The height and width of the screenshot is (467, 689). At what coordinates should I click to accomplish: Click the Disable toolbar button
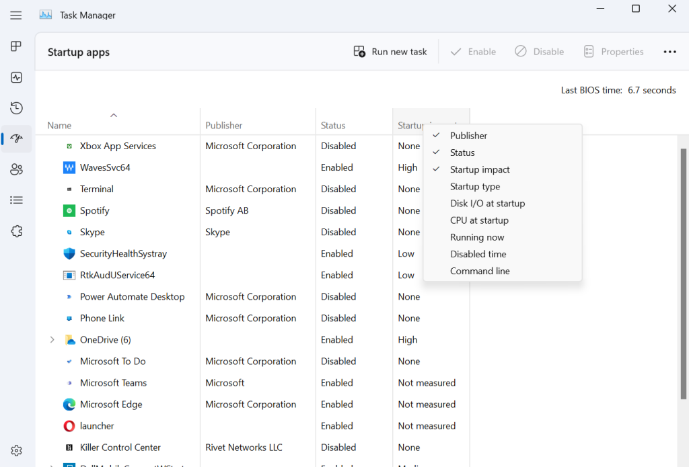pos(539,52)
